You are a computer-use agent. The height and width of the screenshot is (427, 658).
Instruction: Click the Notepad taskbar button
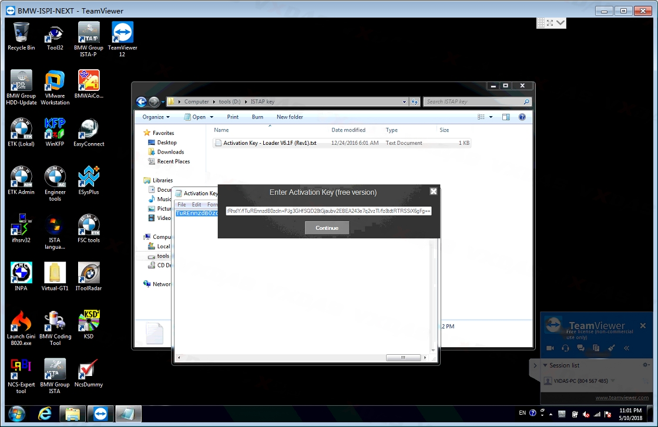[x=127, y=414]
